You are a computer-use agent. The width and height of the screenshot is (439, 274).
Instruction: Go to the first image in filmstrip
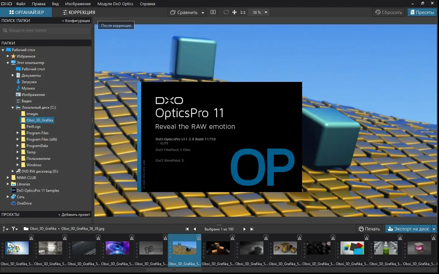187,229
